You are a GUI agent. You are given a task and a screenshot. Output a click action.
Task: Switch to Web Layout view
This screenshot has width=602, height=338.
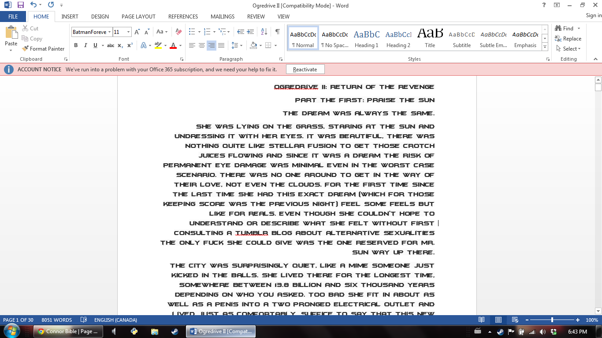[515, 320]
